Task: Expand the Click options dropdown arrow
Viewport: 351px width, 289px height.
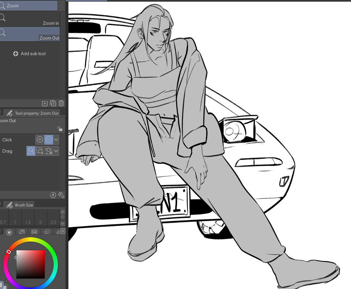Action: click(56, 140)
